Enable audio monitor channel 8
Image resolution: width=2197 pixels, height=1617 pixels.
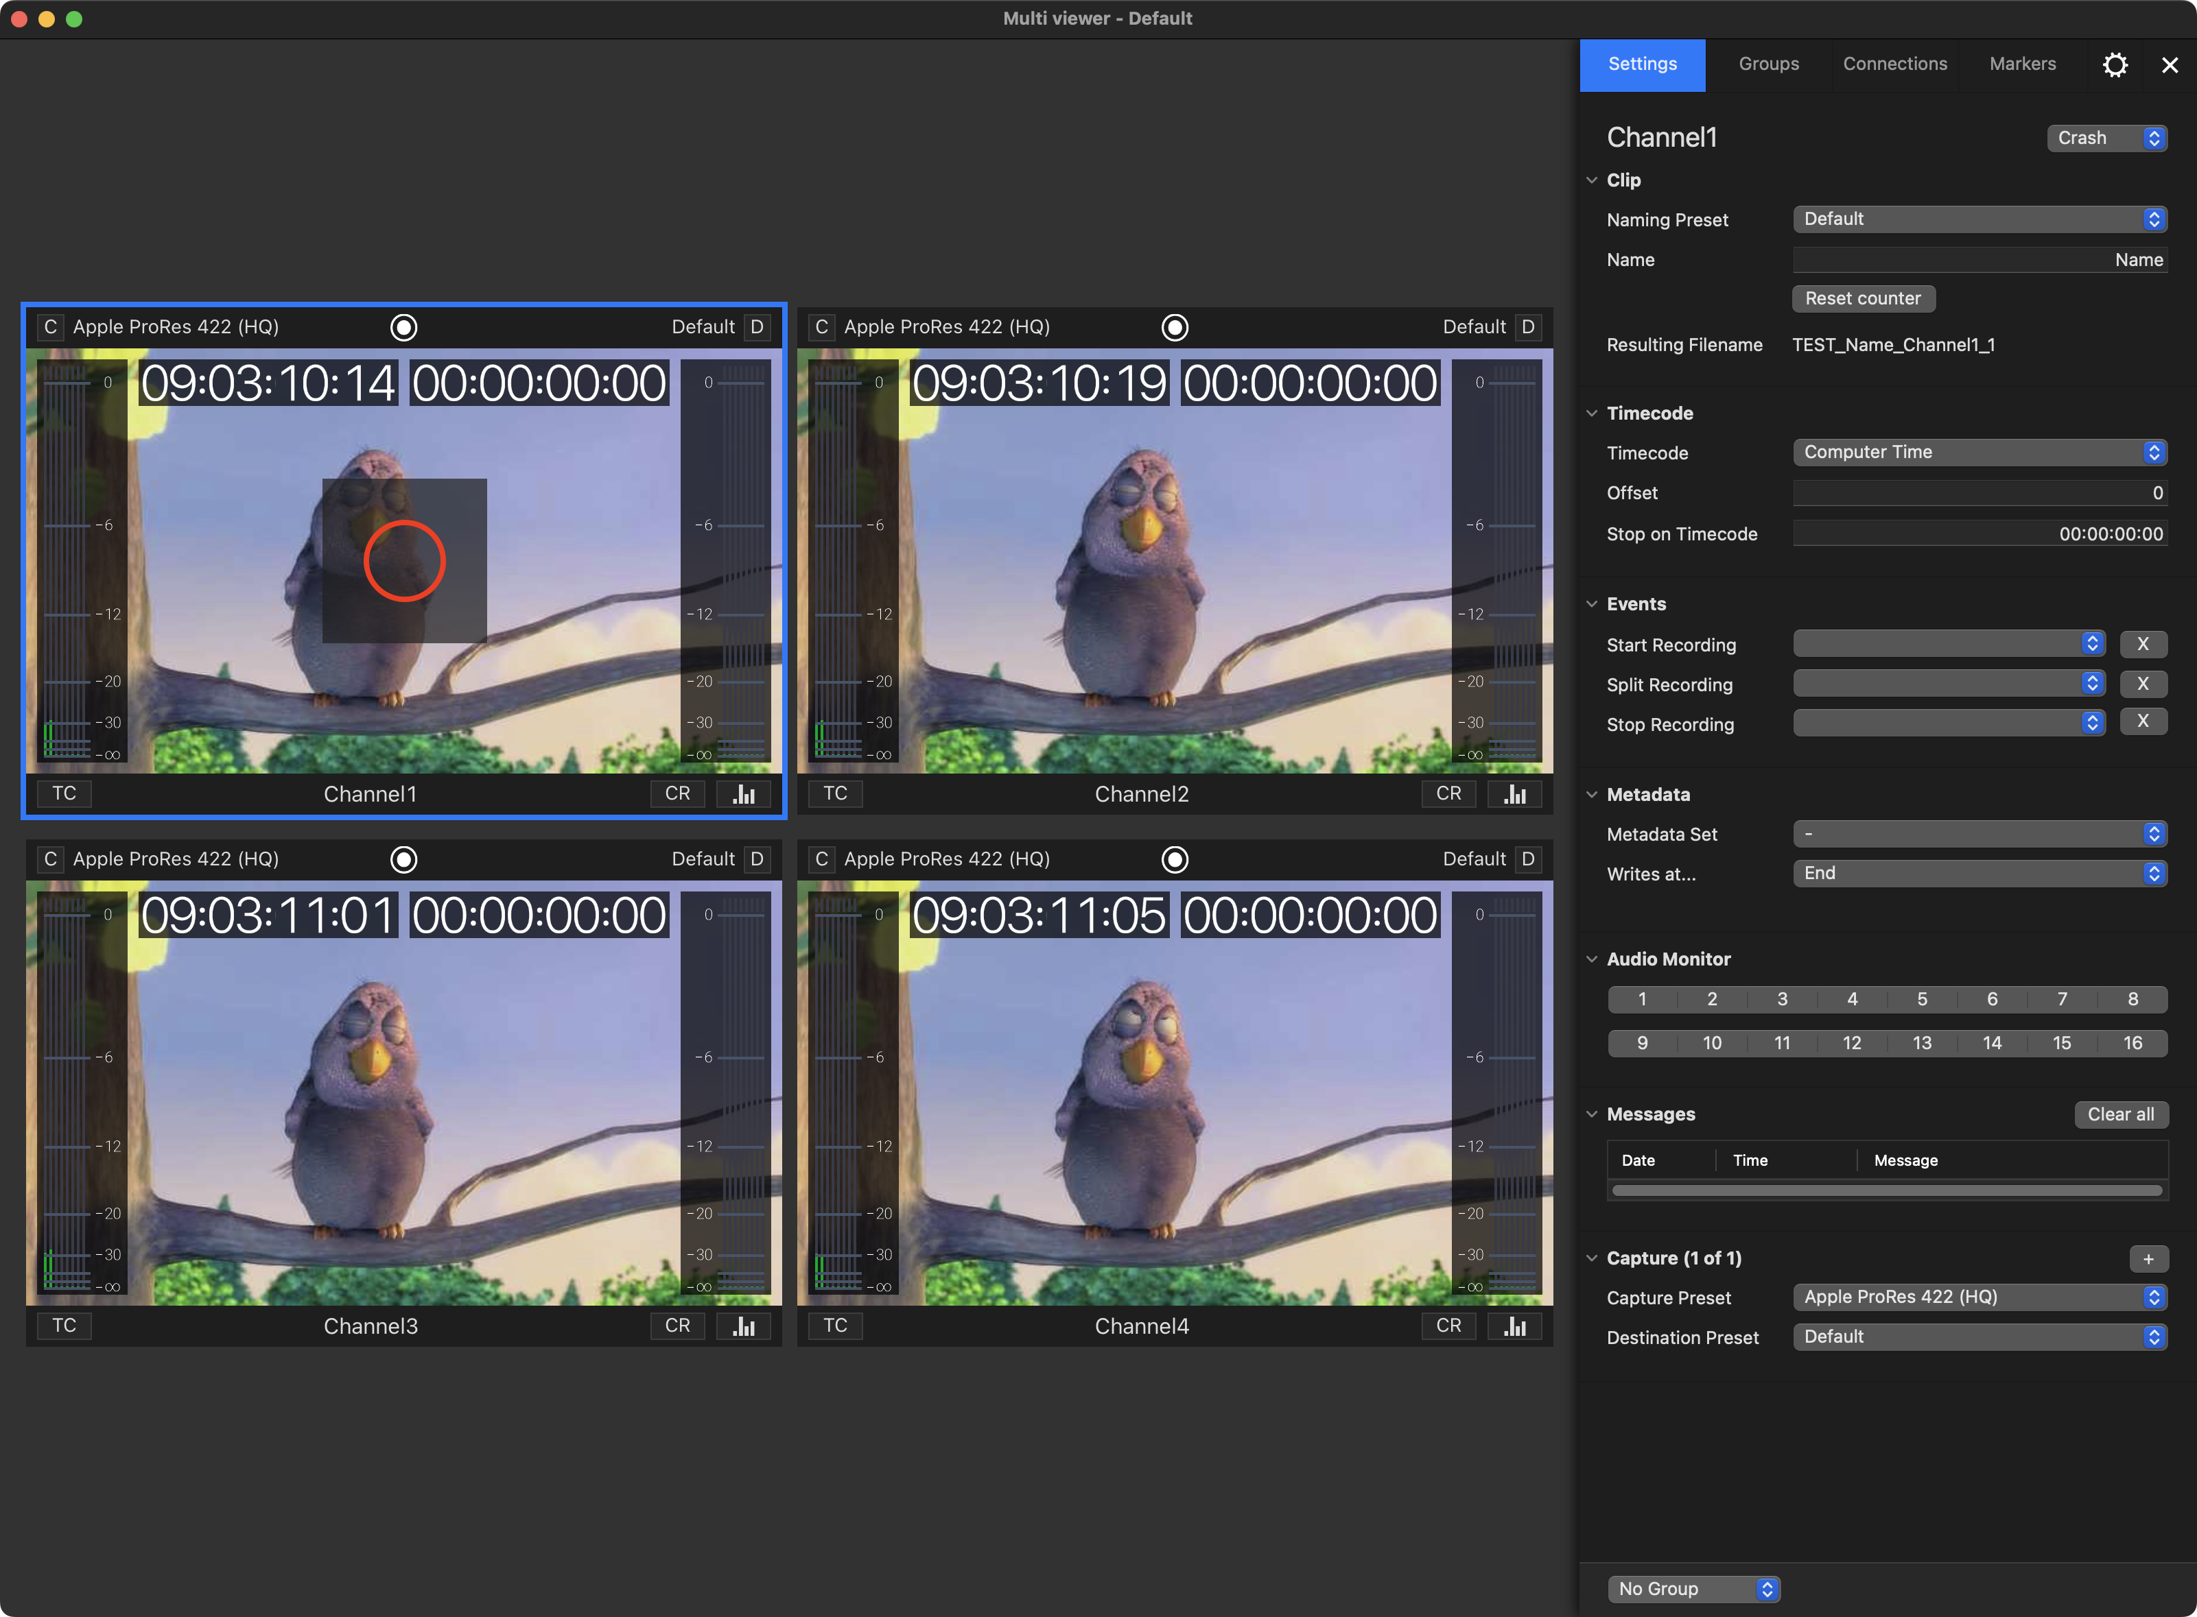[x=2133, y=999]
